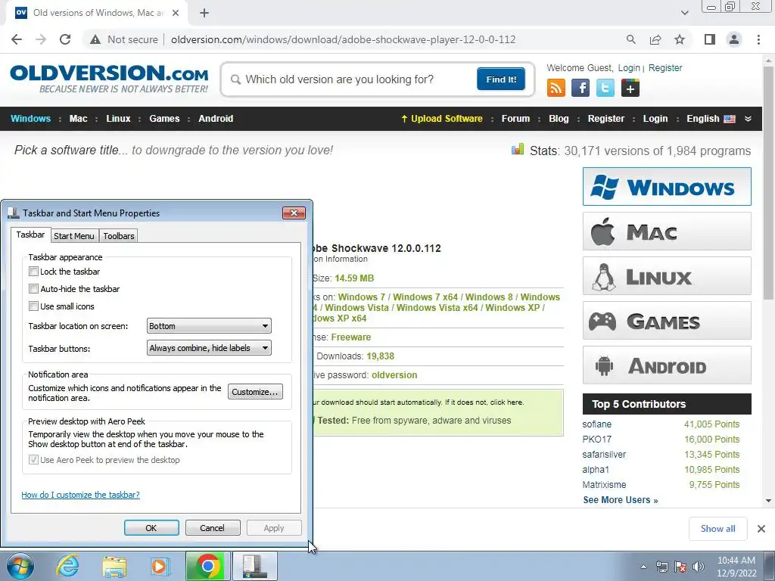The width and height of the screenshot is (775, 581).
Task: Open Windows Explorer folder on taskbar
Action: pyautogui.click(x=114, y=567)
